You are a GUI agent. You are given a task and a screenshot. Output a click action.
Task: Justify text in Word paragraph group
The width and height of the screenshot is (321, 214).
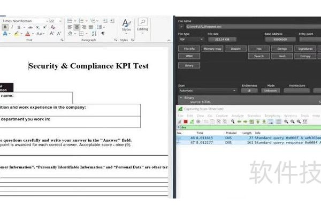(x=91, y=27)
